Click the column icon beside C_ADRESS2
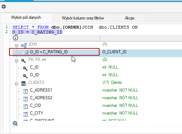 tap(25, 99)
